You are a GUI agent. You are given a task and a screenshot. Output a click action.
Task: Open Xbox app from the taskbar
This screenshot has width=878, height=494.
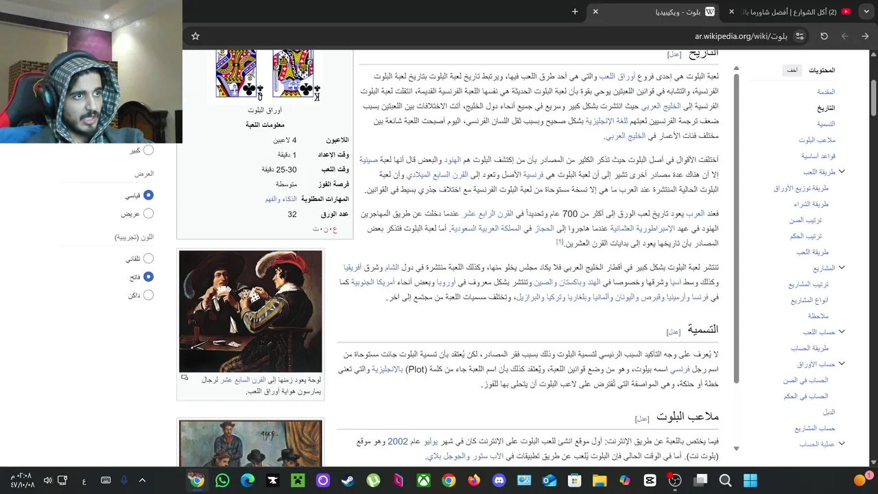(423, 481)
